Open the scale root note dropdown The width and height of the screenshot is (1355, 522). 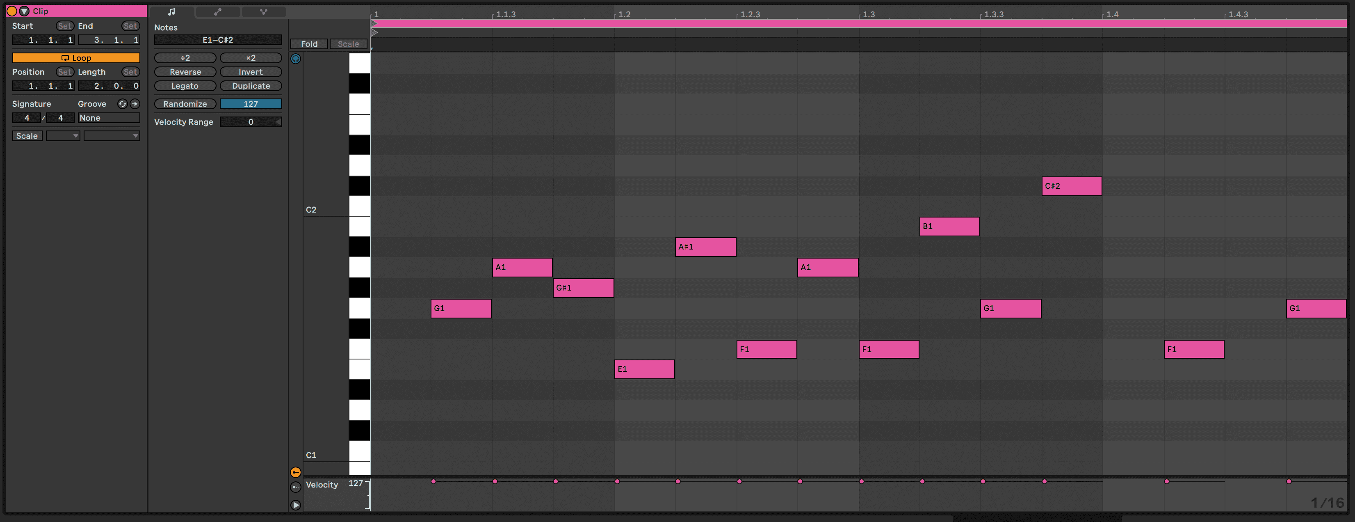pos(63,136)
